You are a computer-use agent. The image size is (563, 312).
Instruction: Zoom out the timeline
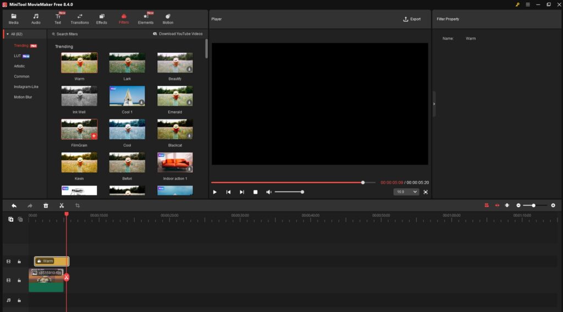[518, 205]
